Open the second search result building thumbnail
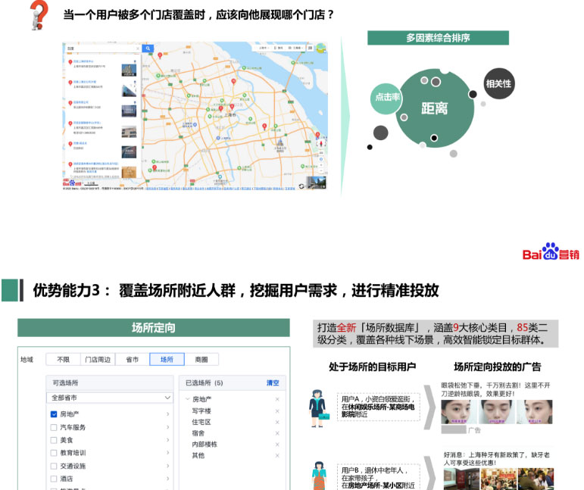 pyautogui.click(x=129, y=90)
